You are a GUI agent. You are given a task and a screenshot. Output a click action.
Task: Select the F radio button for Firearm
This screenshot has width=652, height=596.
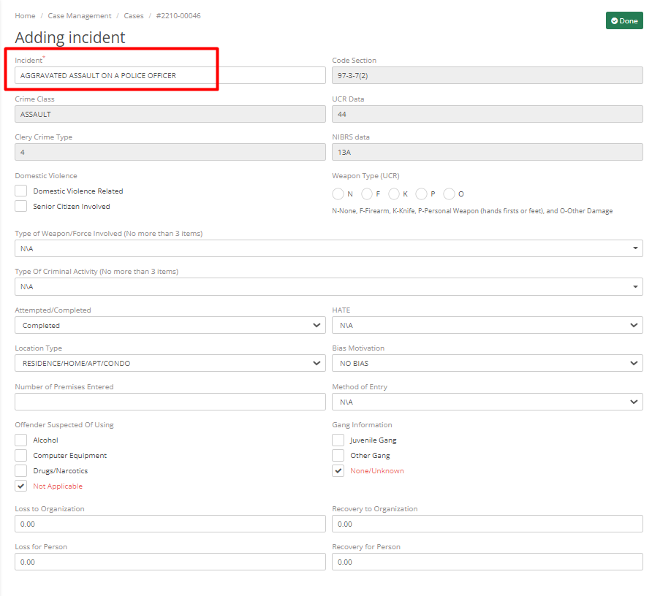pos(367,194)
